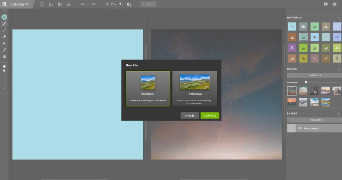Select the snowy mountains style thumbnail
The width and height of the screenshot is (342, 180).
tap(303, 91)
